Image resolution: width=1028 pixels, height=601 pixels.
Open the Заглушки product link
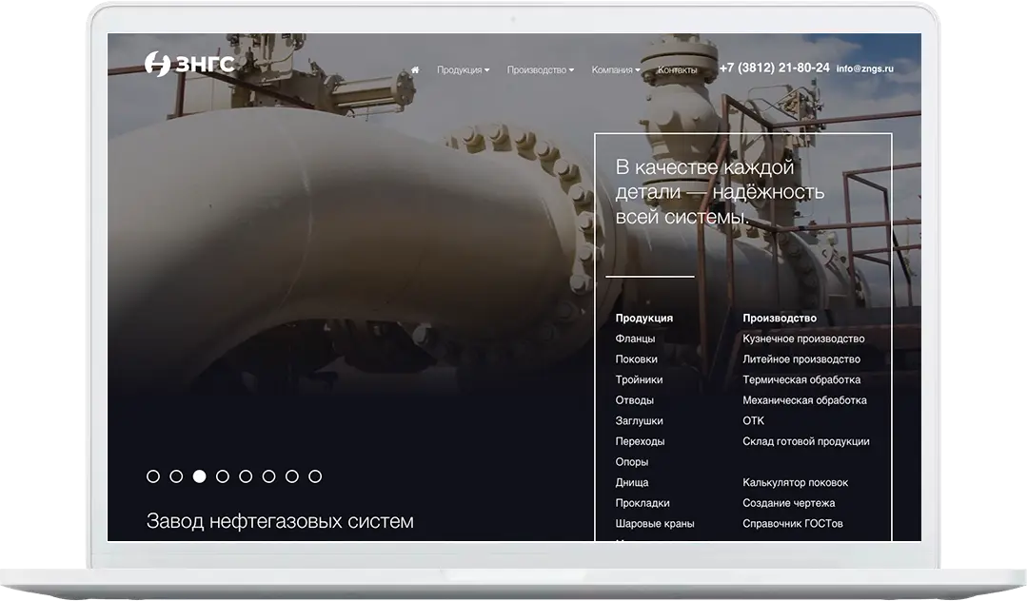[x=640, y=421]
